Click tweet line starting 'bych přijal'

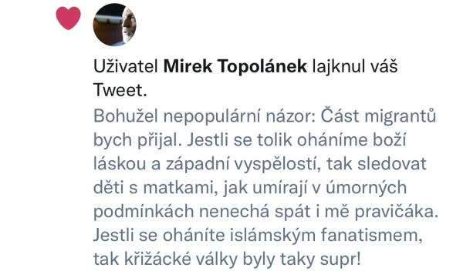(x=250, y=140)
